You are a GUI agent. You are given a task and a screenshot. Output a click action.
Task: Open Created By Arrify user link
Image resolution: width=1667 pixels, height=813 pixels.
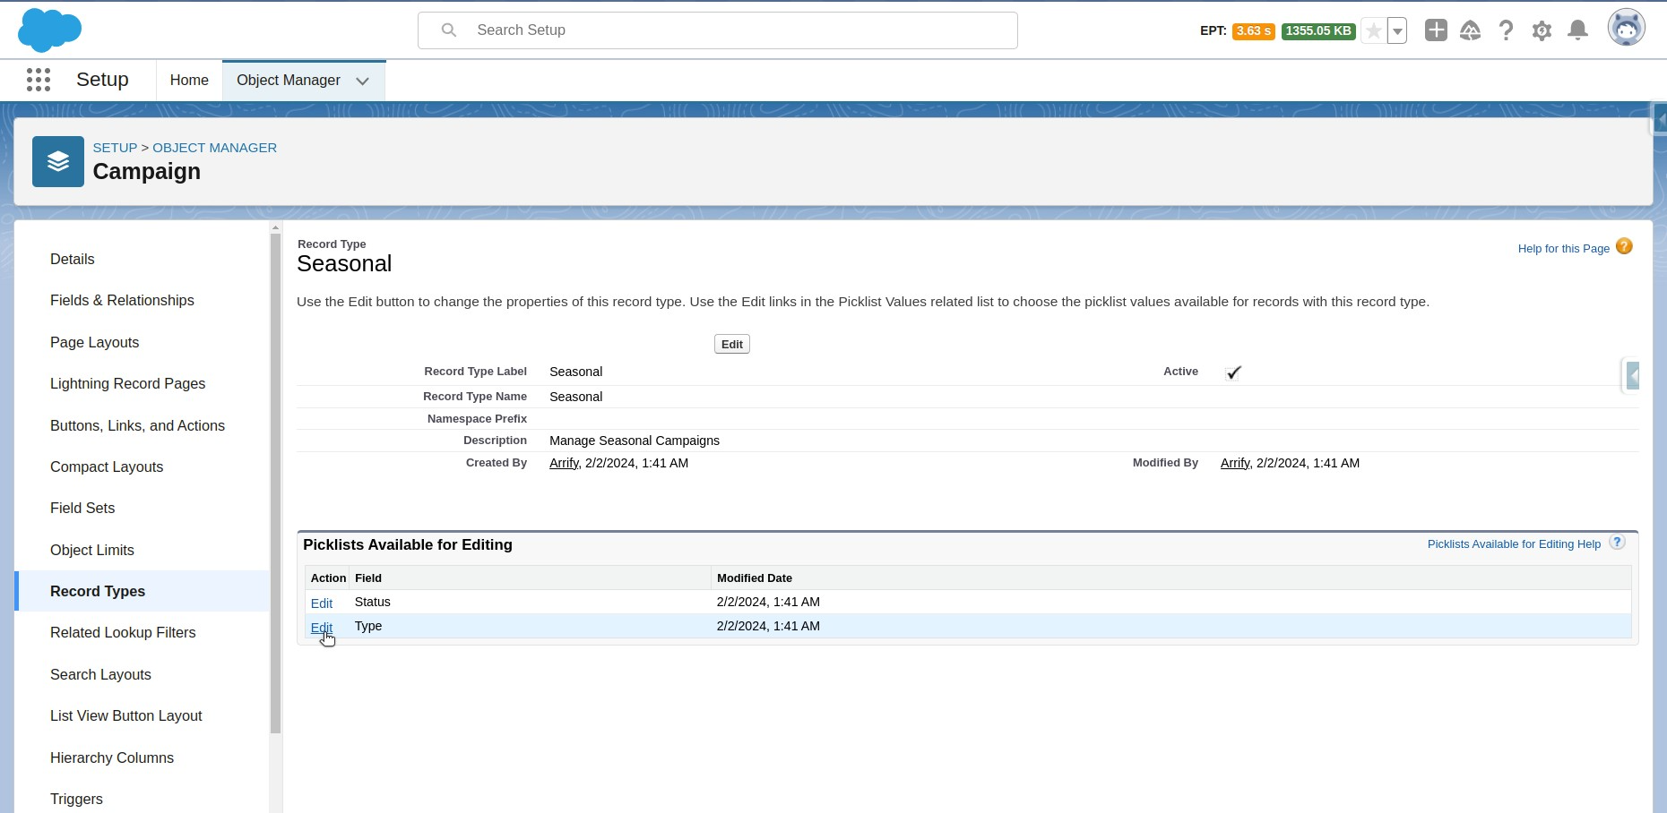[564, 463]
